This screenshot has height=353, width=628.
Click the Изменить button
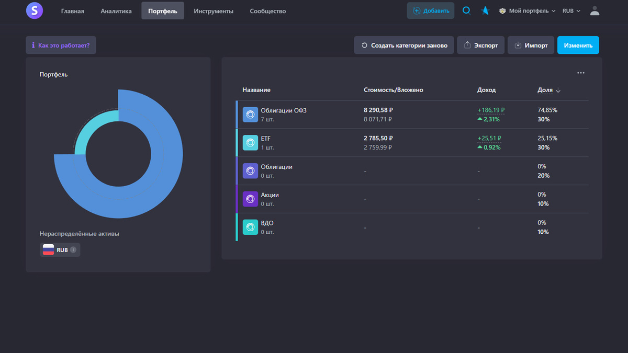pos(578,45)
